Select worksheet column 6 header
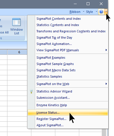Screen dimensions: 114x136 click(x=17, y=52)
